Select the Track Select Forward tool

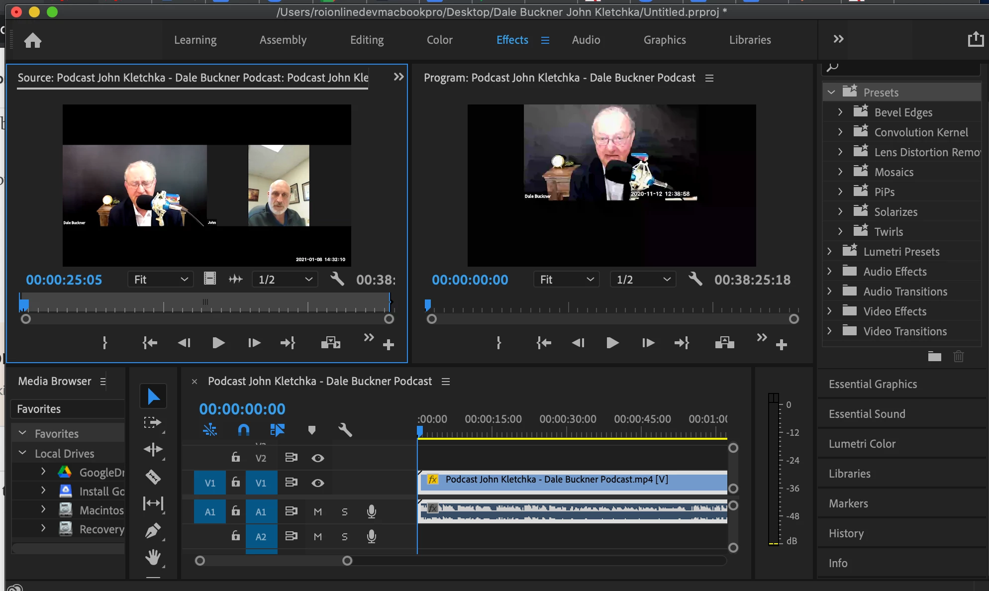(153, 423)
